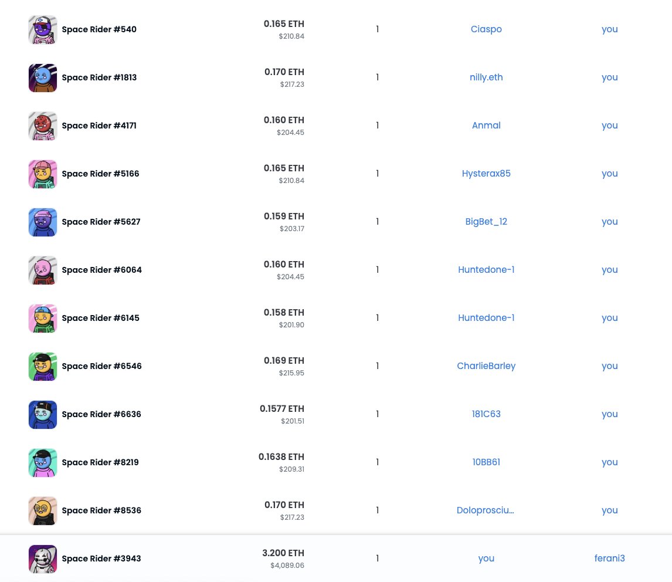Visit seller CharlieBarley's profile
This screenshot has height=582, width=672.
click(486, 366)
